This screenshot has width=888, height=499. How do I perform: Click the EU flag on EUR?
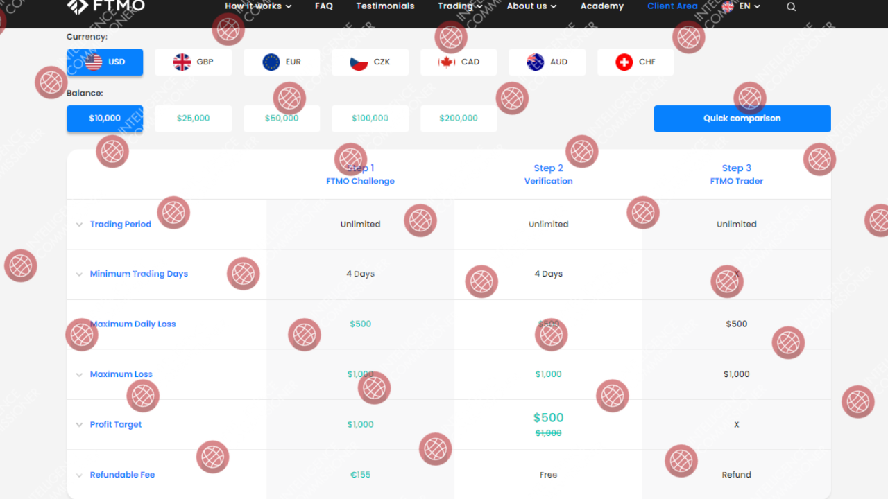(271, 62)
